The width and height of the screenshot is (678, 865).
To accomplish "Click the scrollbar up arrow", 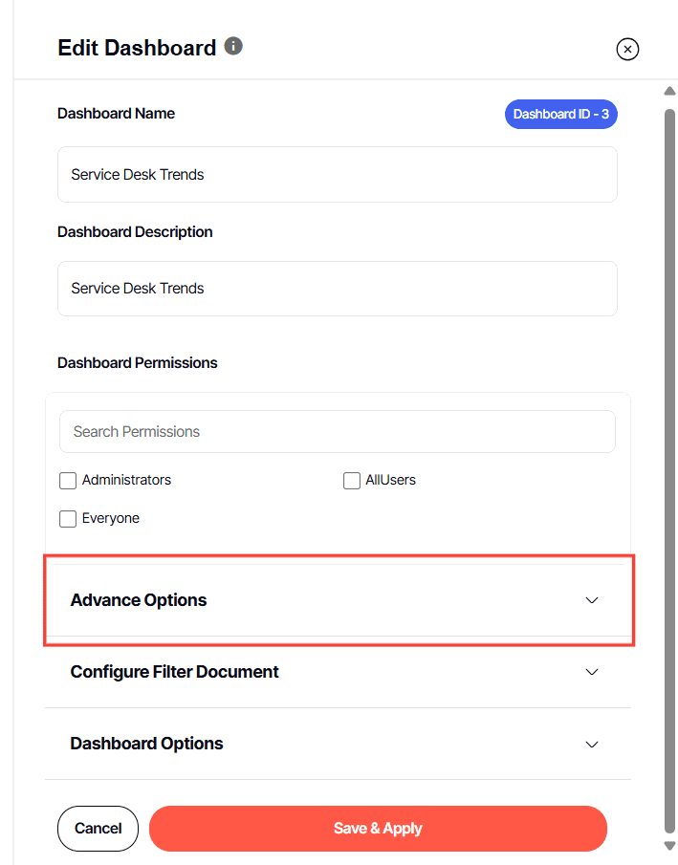I will click(669, 92).
